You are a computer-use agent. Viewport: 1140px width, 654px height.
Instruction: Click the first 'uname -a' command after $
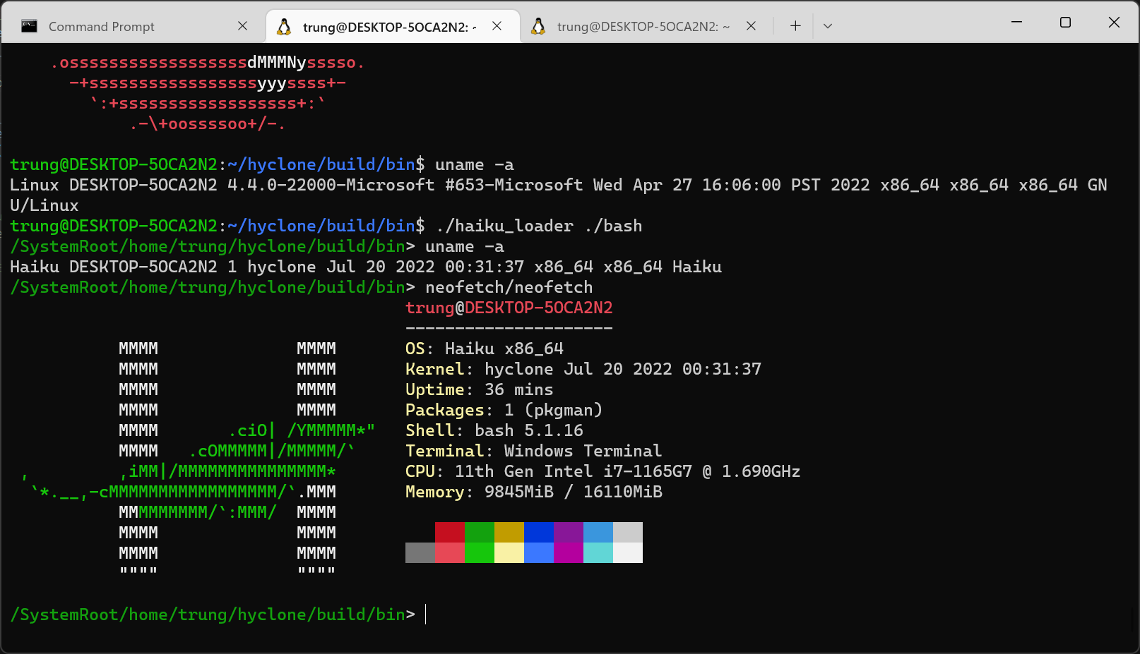click(x=475, y=164)
